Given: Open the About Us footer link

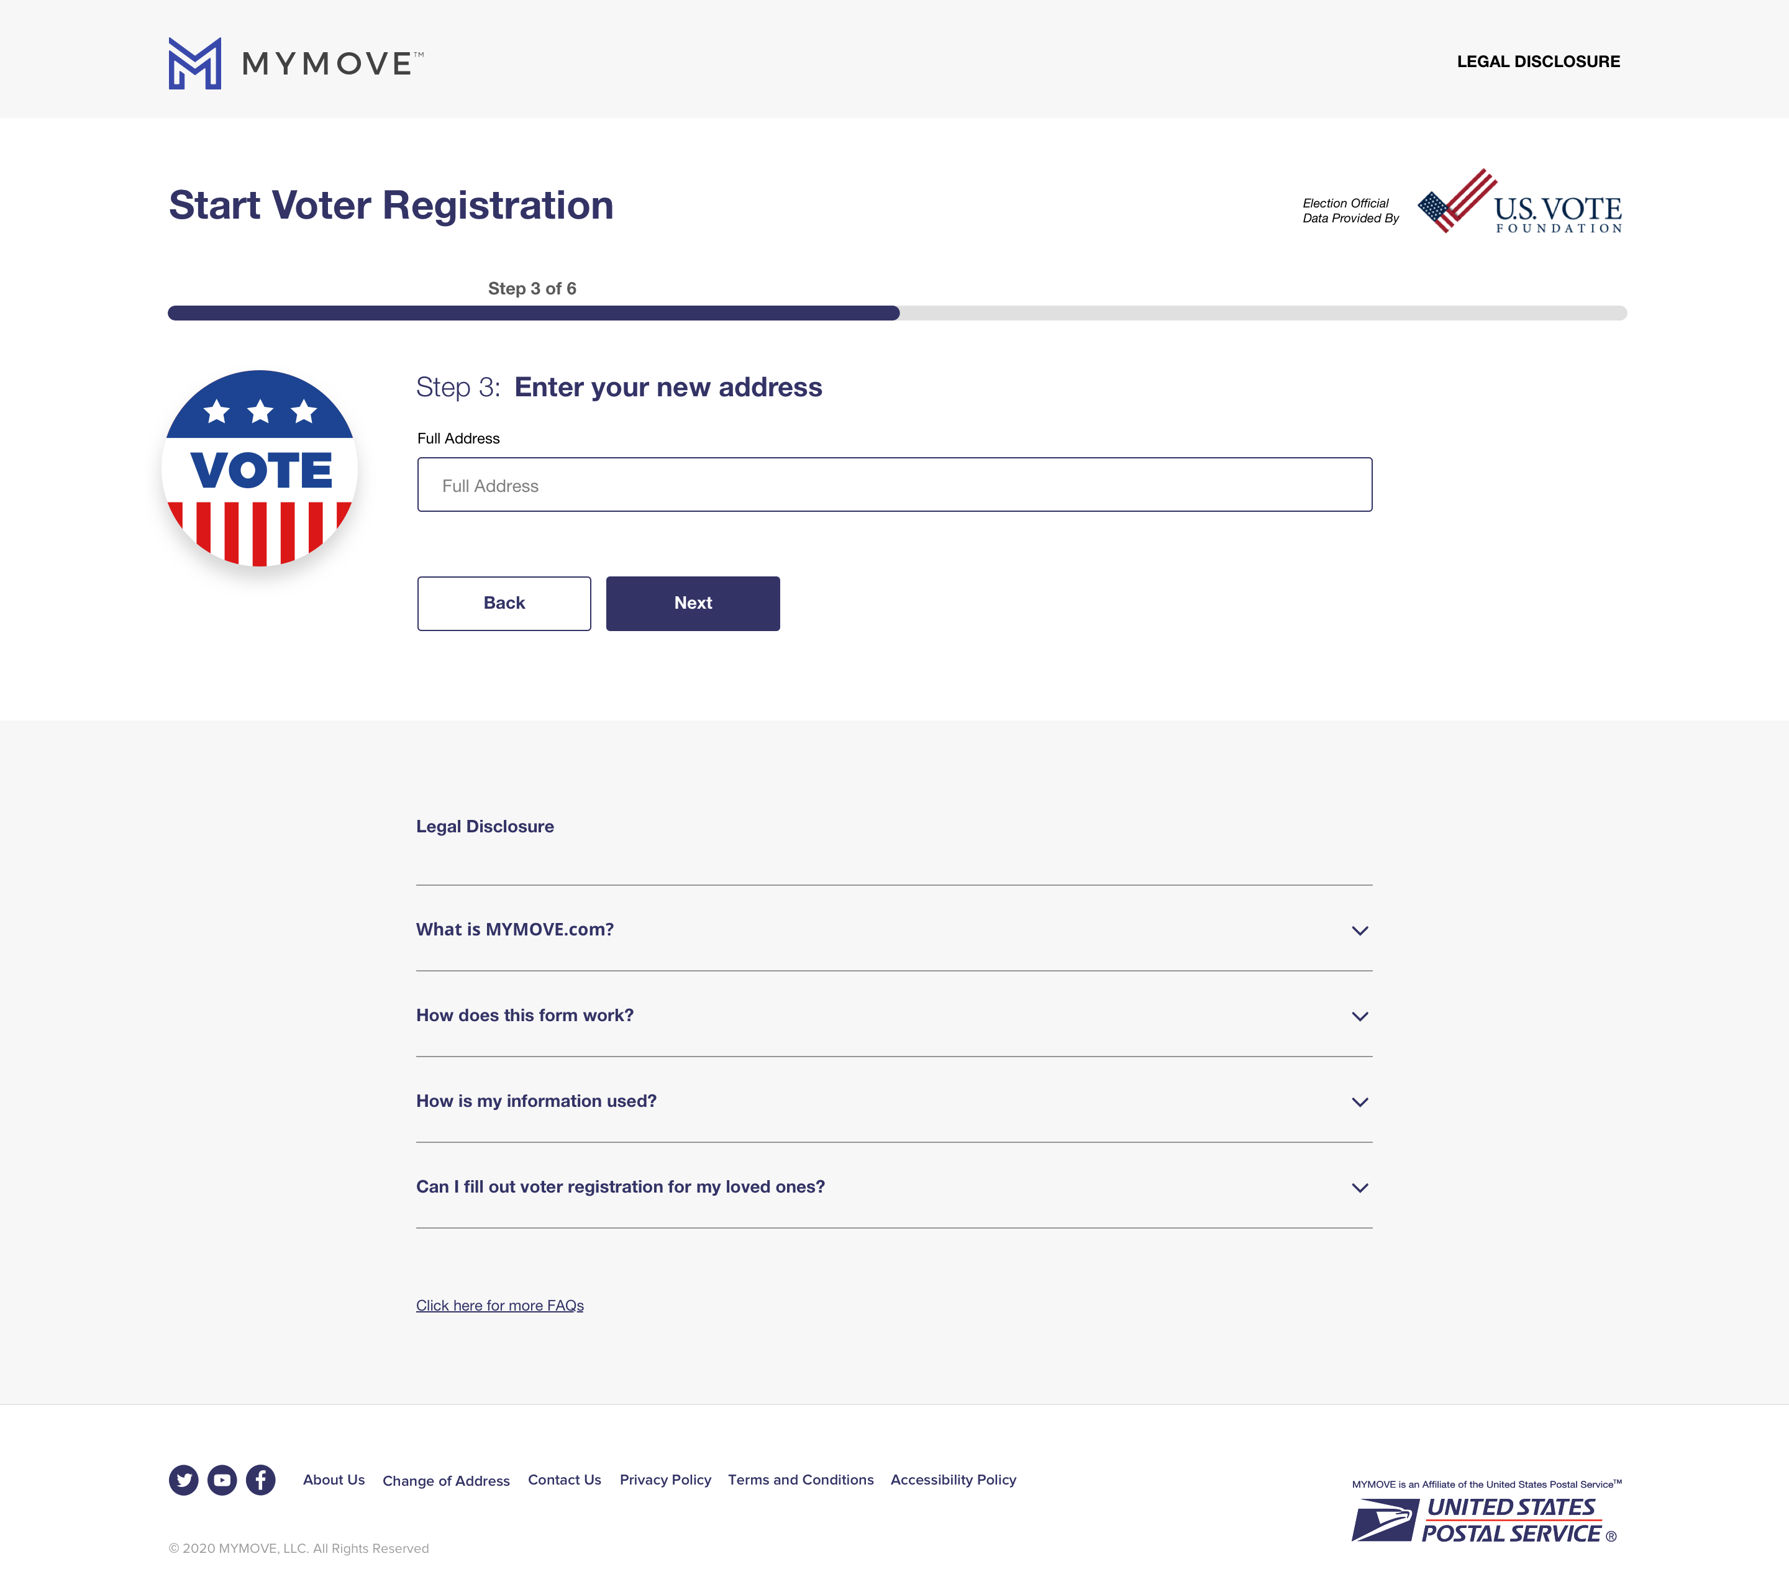Looking at the screenshot, I should (x=334, y=1480).
